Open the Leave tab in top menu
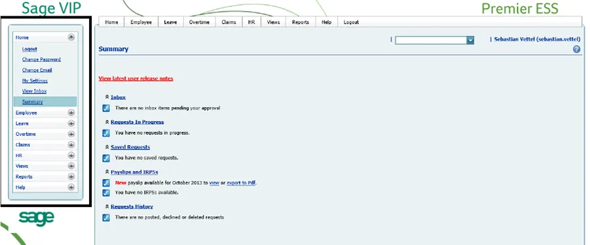590x245 pixels. tap(170, 22)
